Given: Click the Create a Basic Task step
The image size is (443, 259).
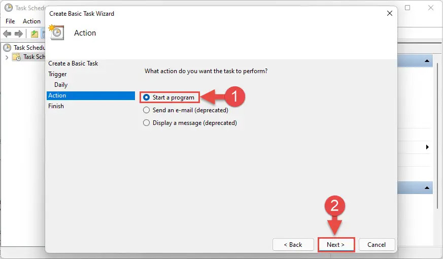Looking at the screenshot, I should 73,63.
